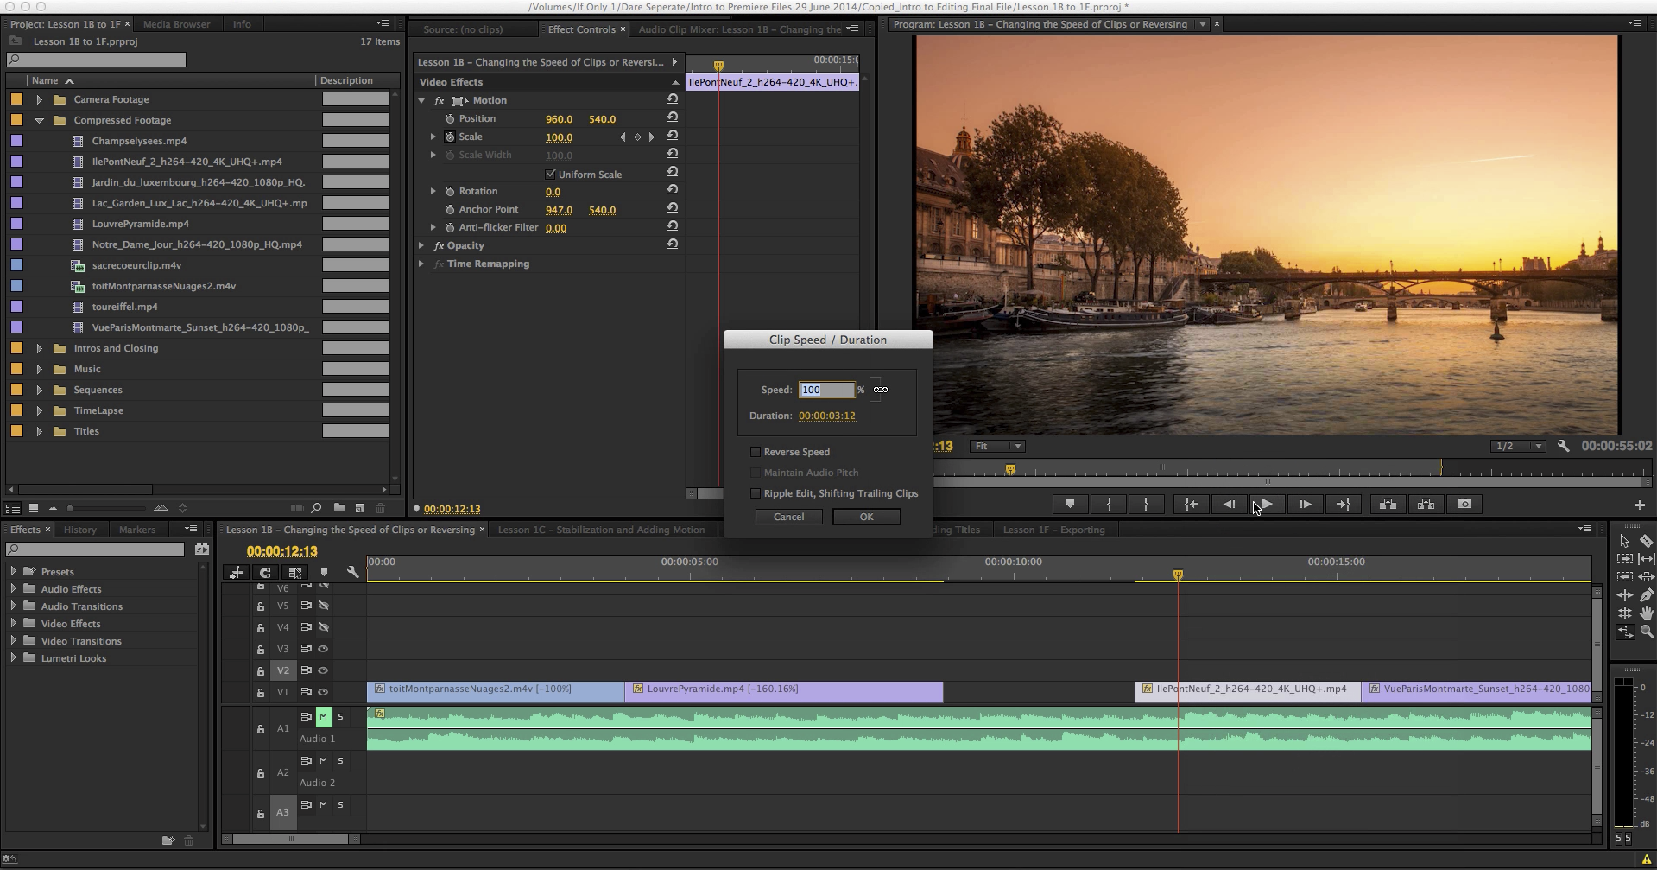The height and width of the screenshot is (870, 1657).
Task: Select the Selection arrow tool
Action: click(1624, 541)
